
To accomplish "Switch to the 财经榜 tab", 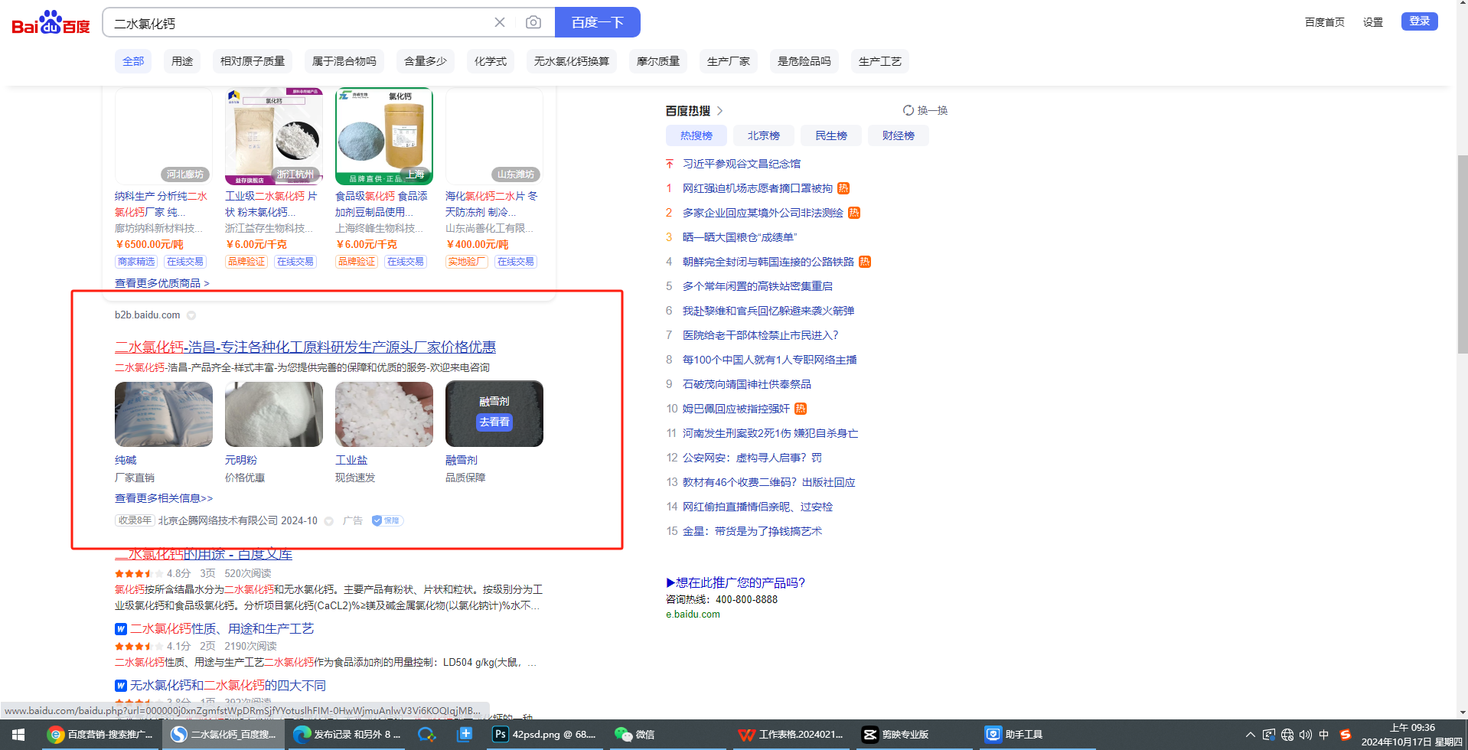I will [898, 135].
